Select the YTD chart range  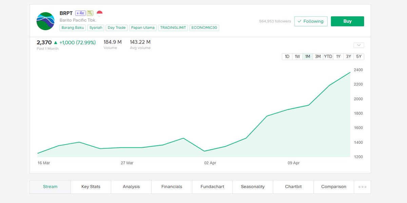click(328, 57)
